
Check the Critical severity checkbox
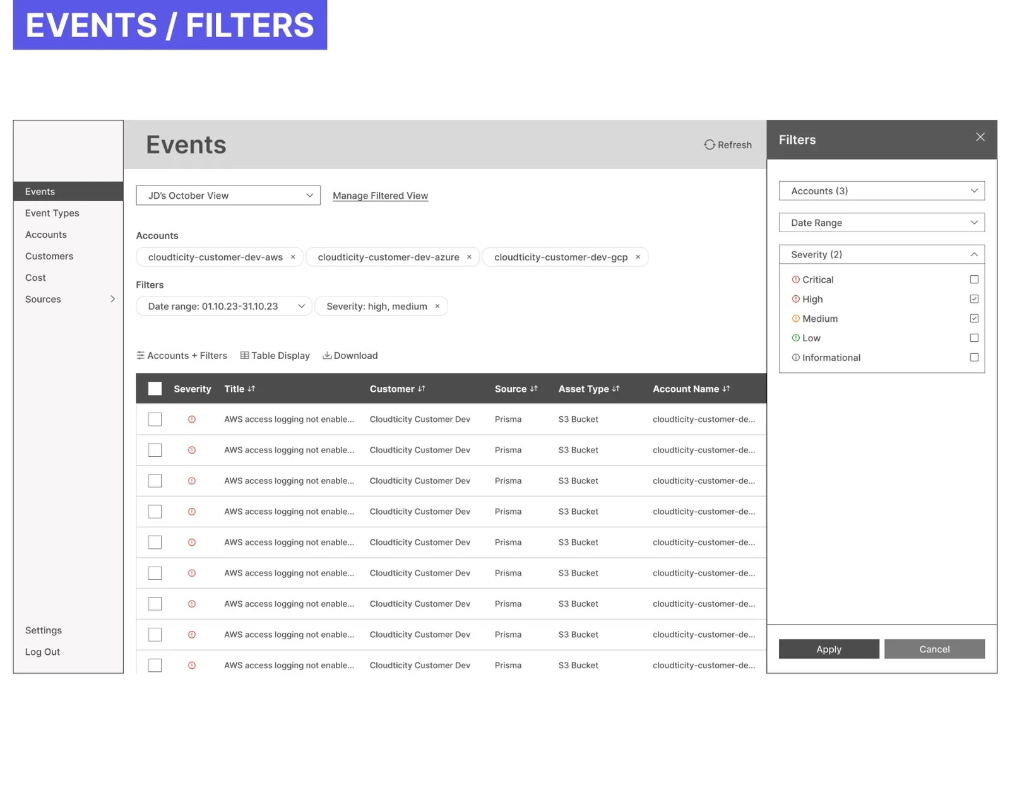pyautogui.click(x=974, y=279)
